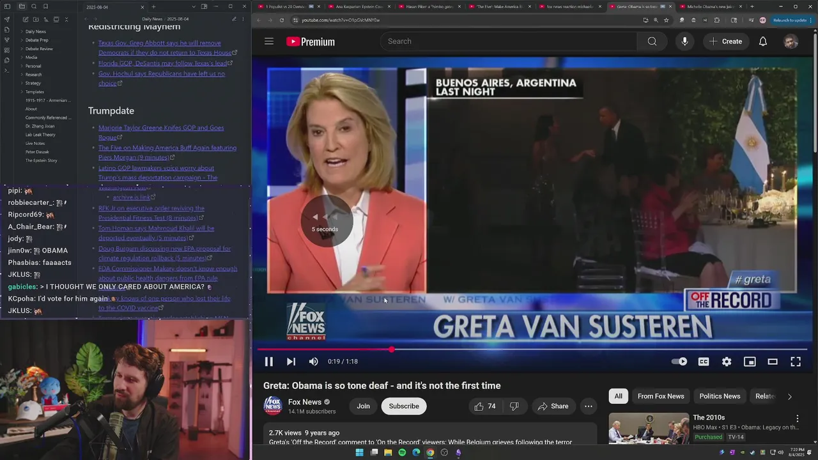Viewport: 818px width, 460px height.
Task: Dislike the Greta Obama video
Action: pos(514,406)
